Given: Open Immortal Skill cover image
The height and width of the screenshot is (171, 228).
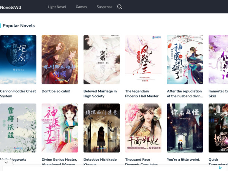Looking at the screenshot, I should coord(218,60).
